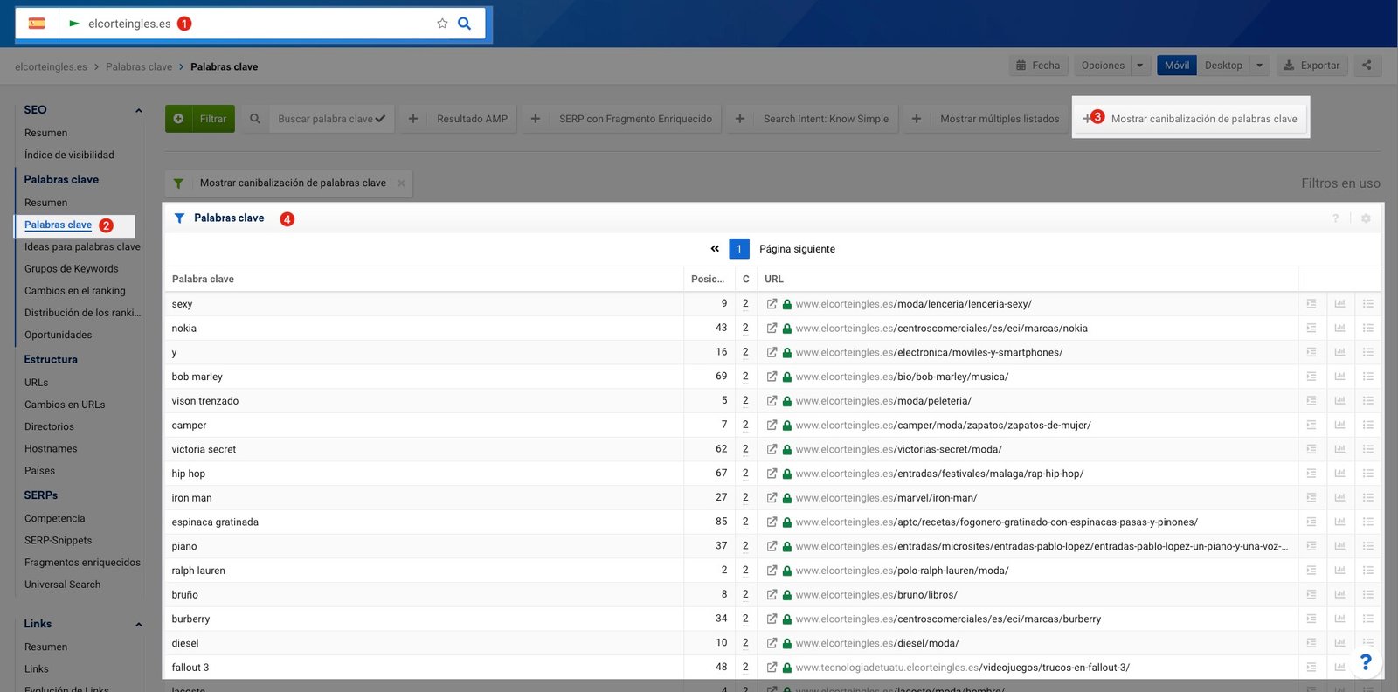Open Oportunidades in sidebar
The width and height of the screenshot is (1398, 692).
[x=58, y=335]
